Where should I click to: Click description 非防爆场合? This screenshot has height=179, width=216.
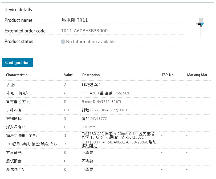[x=91, y=85]
